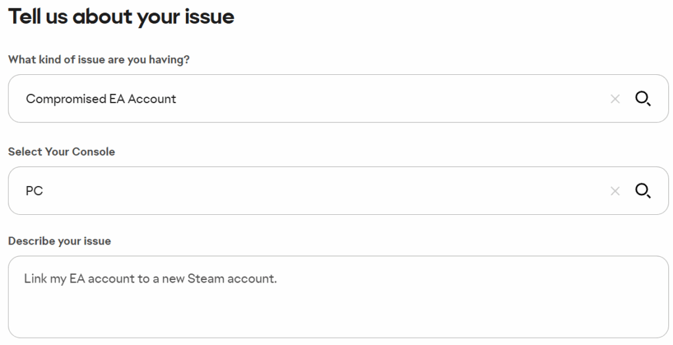Clear the PC console selection

(x=615, y=191)
